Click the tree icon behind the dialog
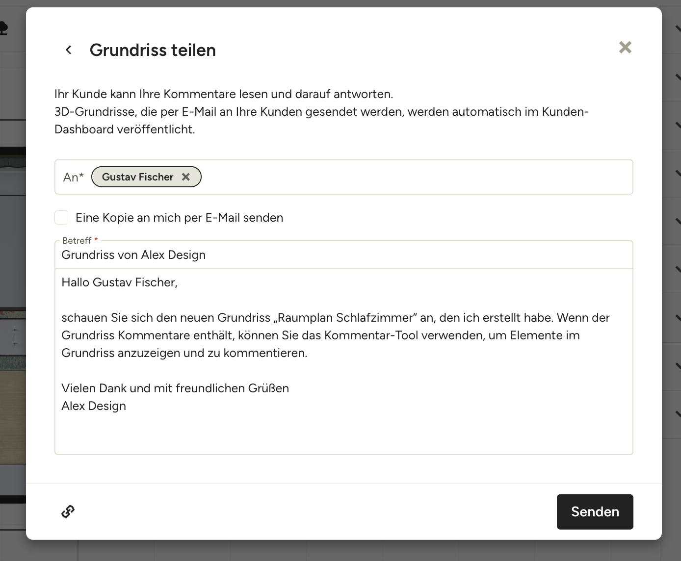This screenshot has height=561, width=681. tap(3, 28)
